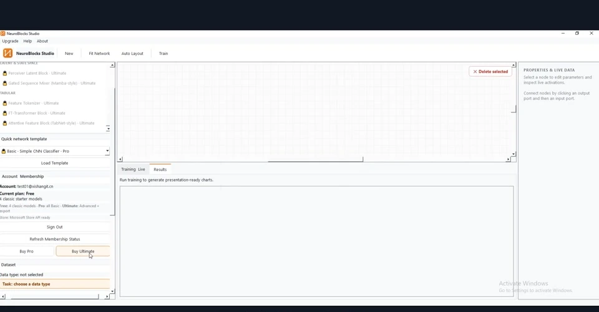This screenshot has height=312, width=599.
Task: Click the Account Membership heading
Action: (x=23, y=177)
